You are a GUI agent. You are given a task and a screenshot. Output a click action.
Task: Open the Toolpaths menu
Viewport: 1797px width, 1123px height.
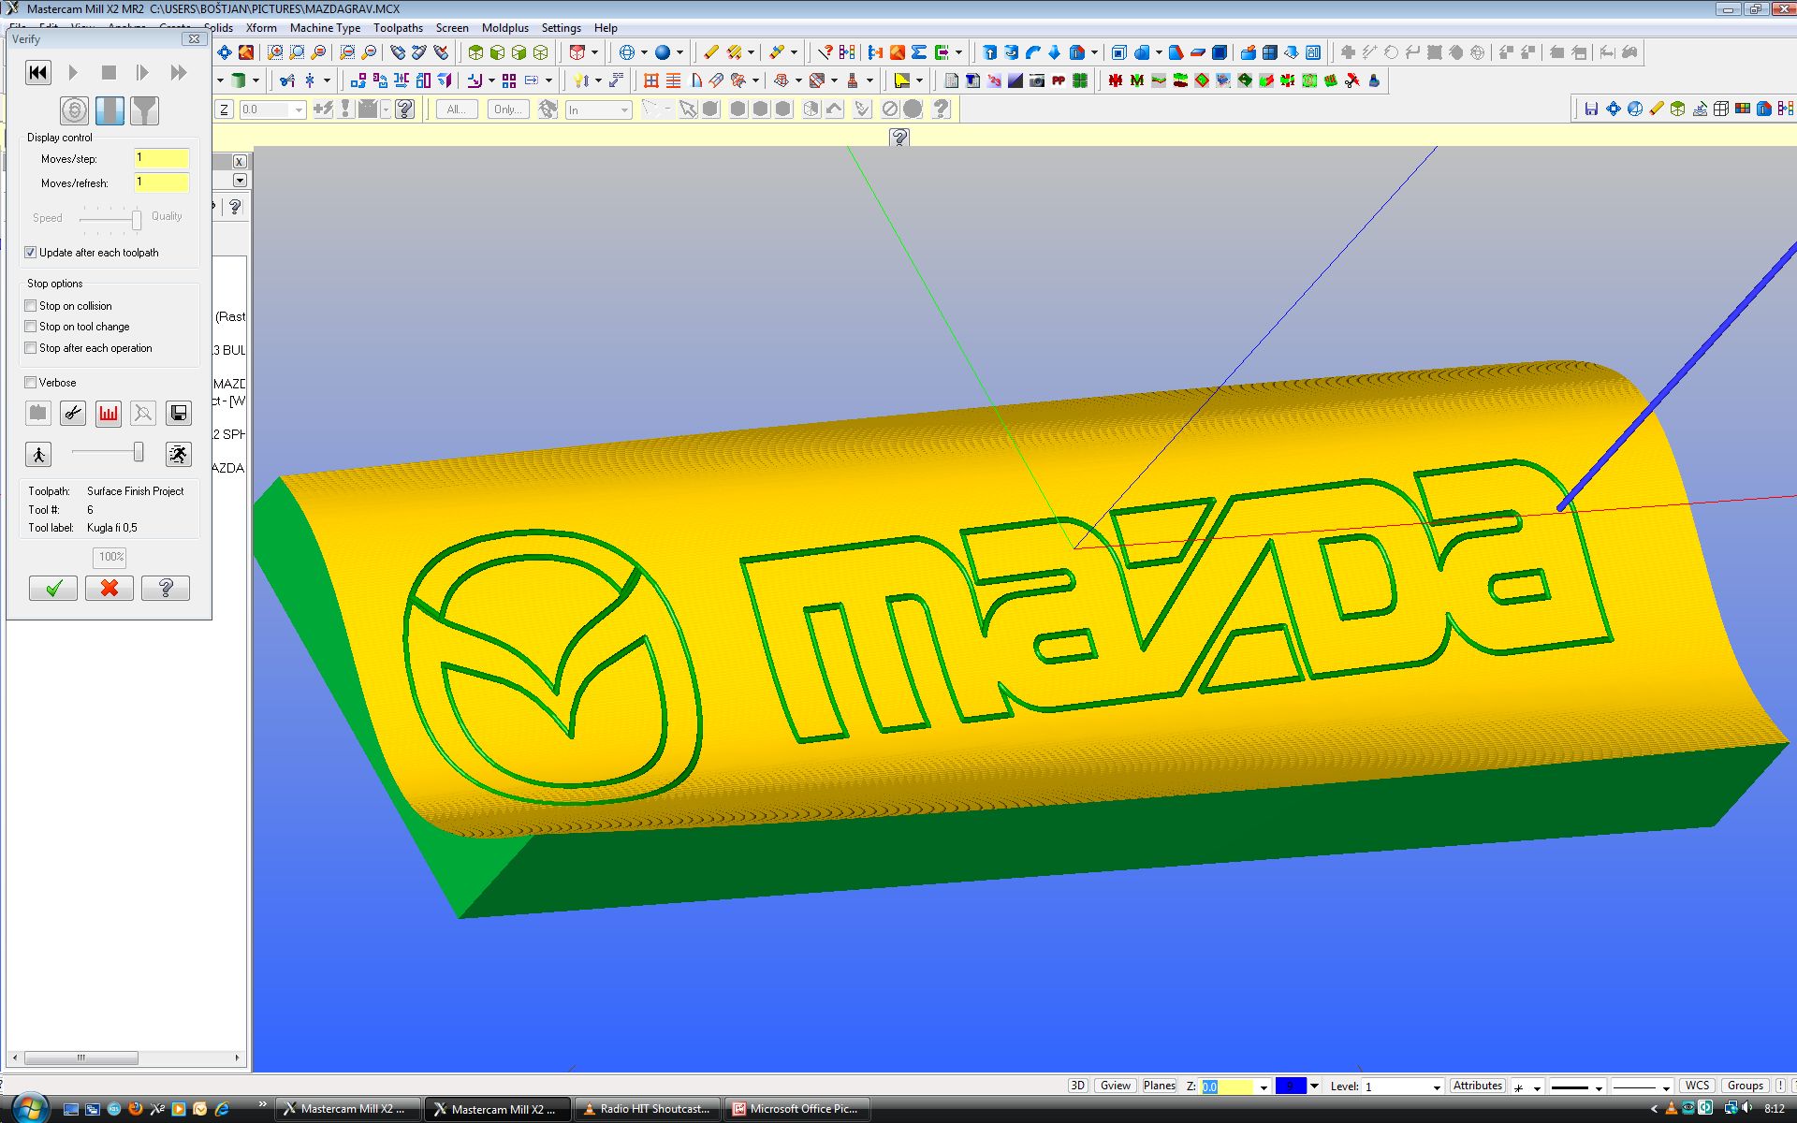(398, 28)
